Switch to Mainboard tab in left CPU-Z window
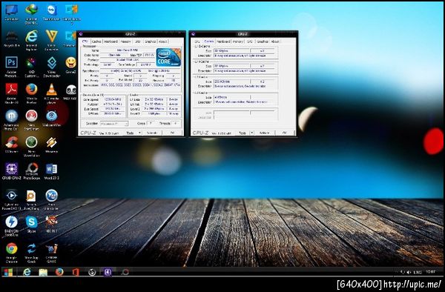 (x=111, y=42)
